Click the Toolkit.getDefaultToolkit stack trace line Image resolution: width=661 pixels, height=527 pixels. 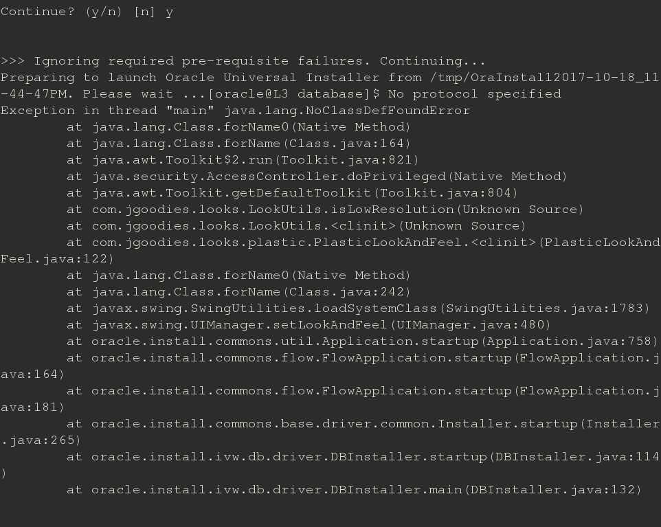[292, 192]
